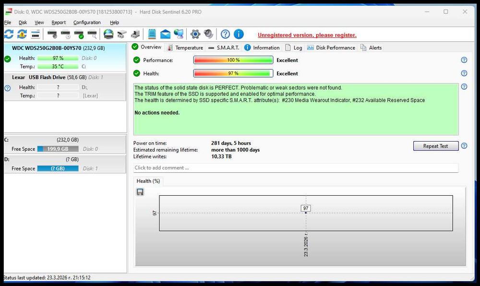The width and height of the screenshot is (480, 286).
Task: Open the Disk menu
Action: point(23,23)
